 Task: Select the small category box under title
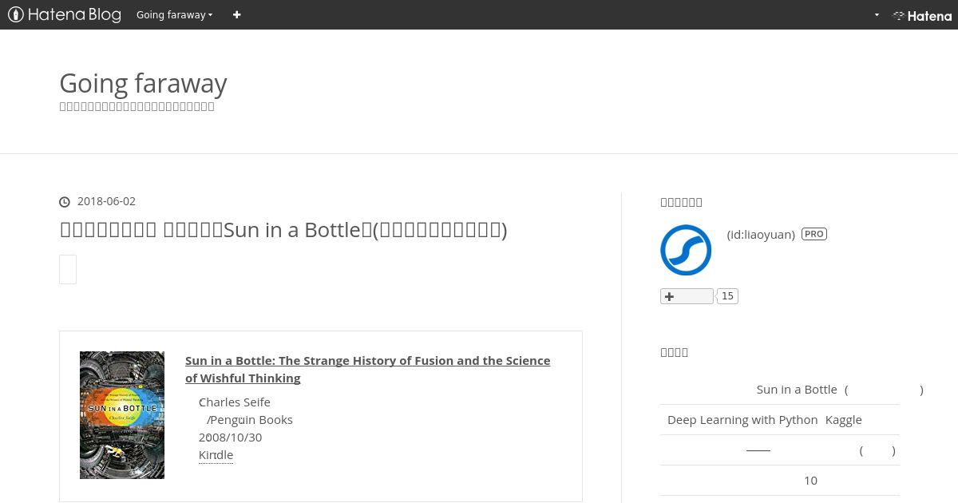68,269
